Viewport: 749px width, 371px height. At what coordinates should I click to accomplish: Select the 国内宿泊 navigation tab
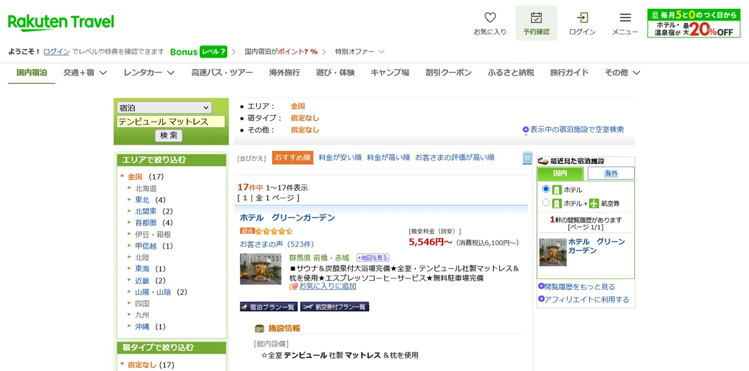[32, 72]
